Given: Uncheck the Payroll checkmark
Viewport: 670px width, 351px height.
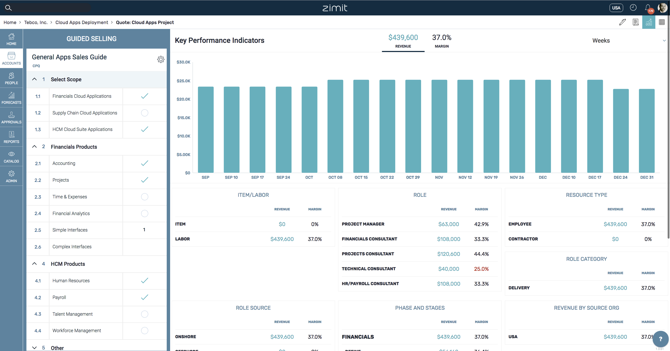Looking at the screenshot, I should 144,297.
